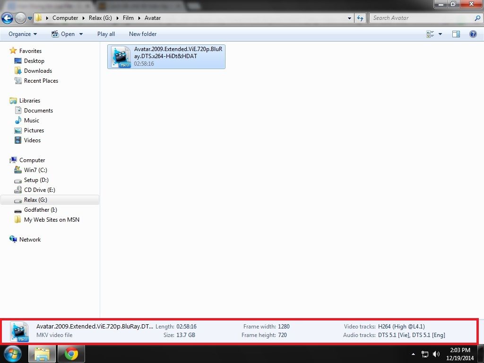484x363 pixels.
Task: Create a New folder
Action: [x=143, y=34]
